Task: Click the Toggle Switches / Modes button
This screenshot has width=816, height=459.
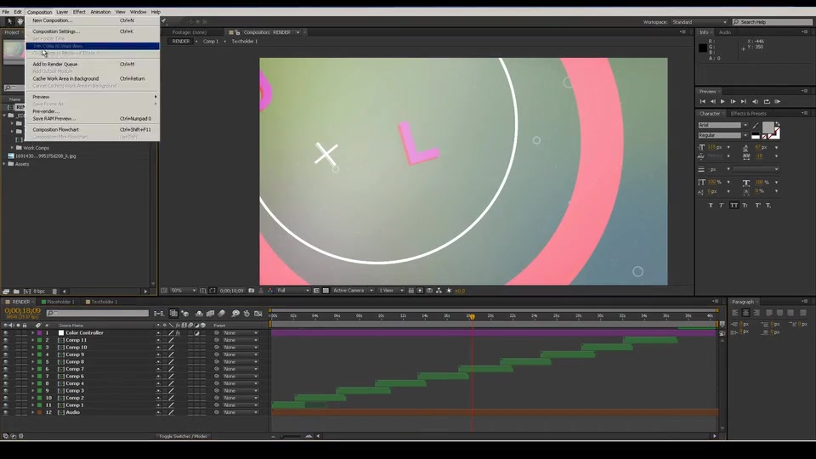Action: [183, 436]
